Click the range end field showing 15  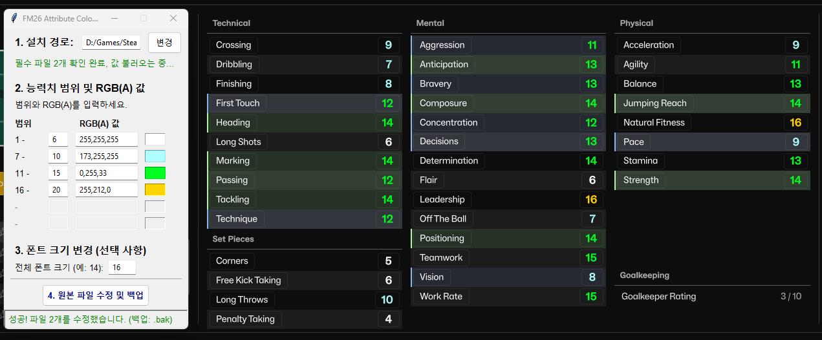pyautogui.click(x=58, y=173)
